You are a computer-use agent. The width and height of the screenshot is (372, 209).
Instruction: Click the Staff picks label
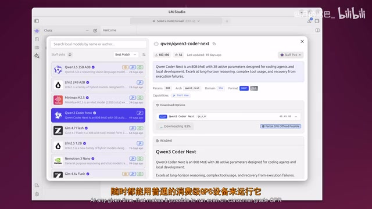pyautogui.click(x=58, y=55)
